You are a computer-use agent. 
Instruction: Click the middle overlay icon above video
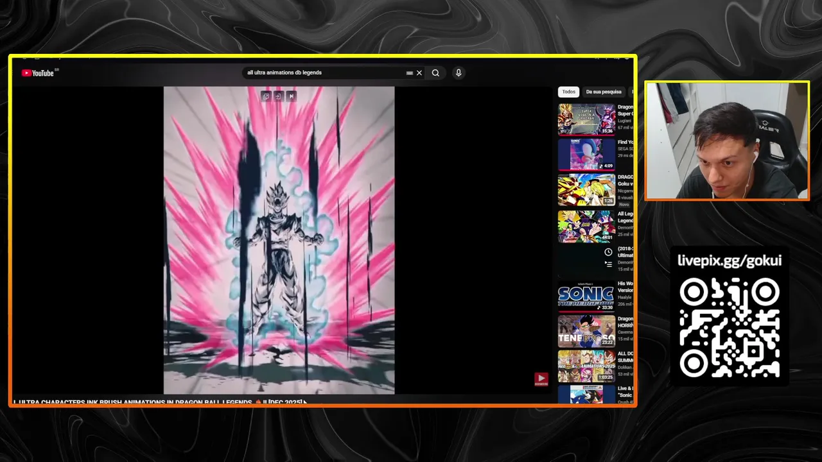(x=278, y=96)
